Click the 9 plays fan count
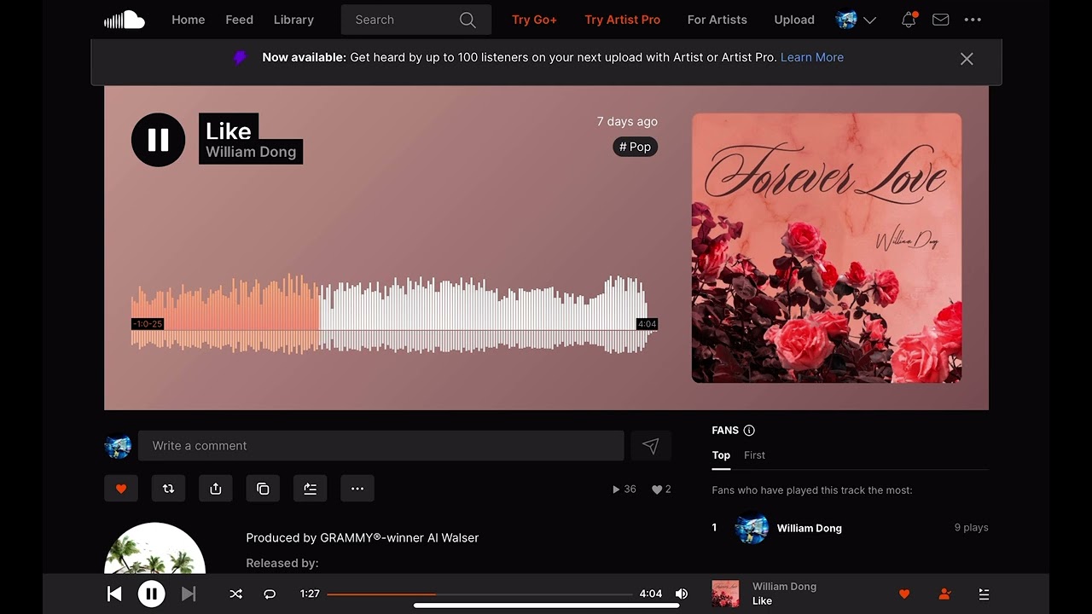The width and height of the screenshot is (1092, 614). 971,528
